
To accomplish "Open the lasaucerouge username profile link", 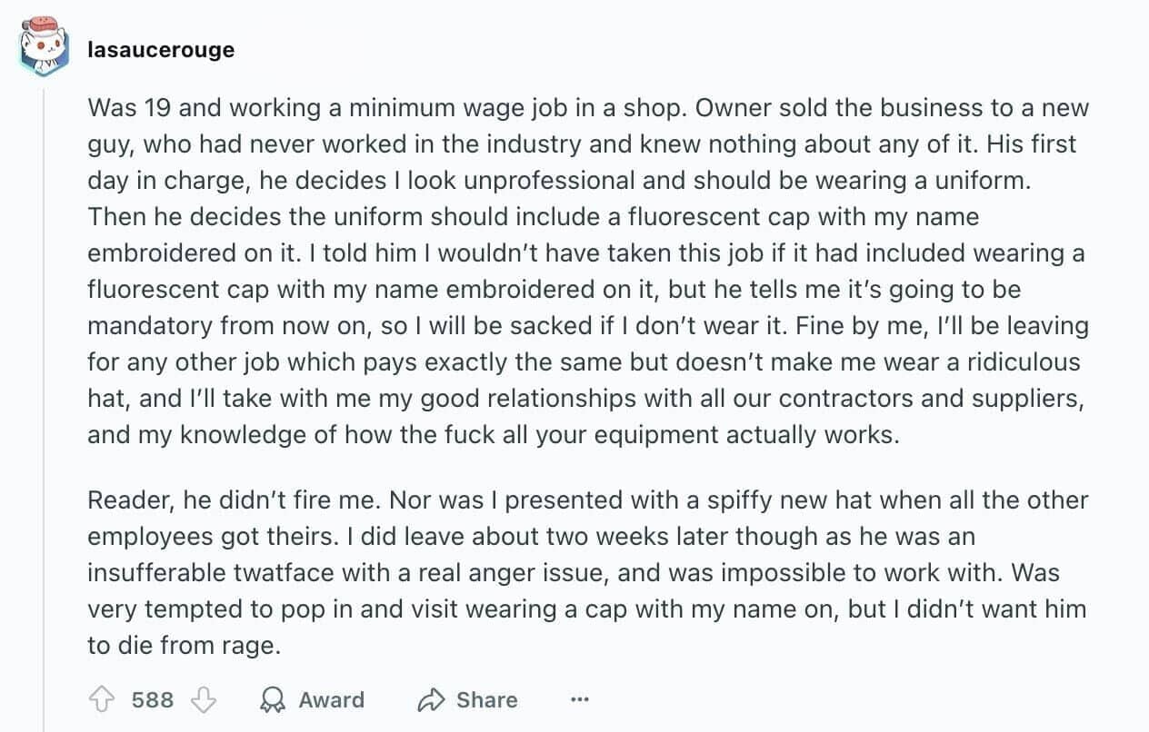I will [x=161, y=50].
